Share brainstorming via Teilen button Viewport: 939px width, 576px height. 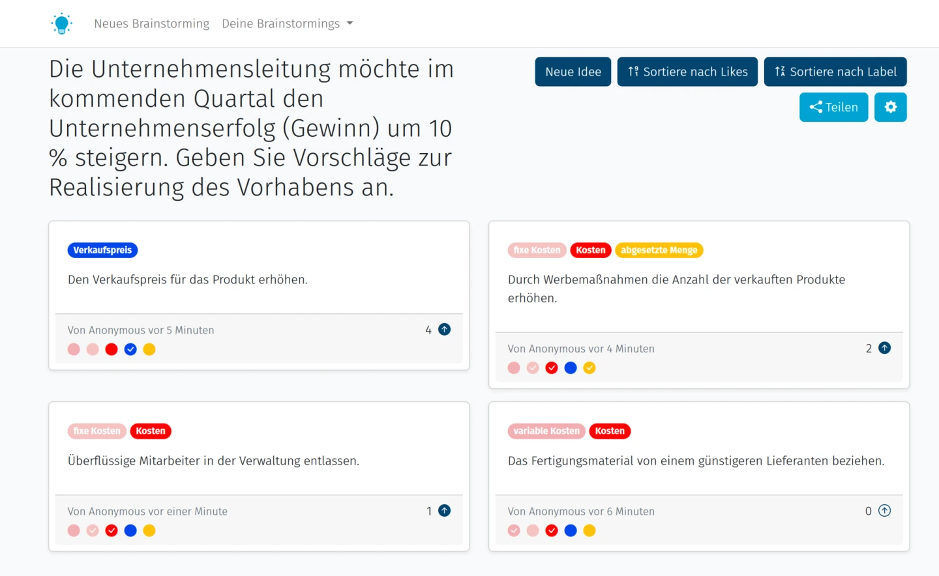[833, 107]
